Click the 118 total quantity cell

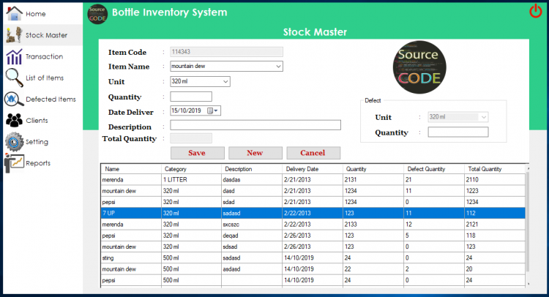(495, 236)
